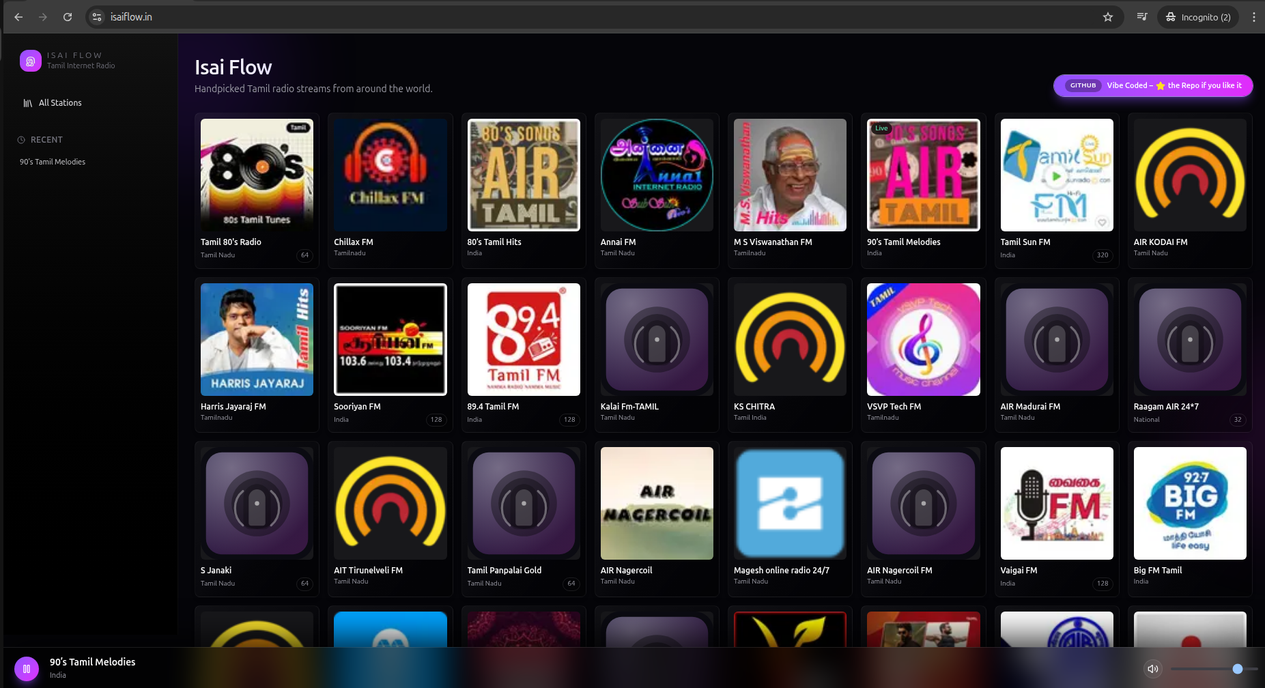This screenshot has width=1265, height=688.
Task: Play the Chillax FM station
Action: [390, 190]
